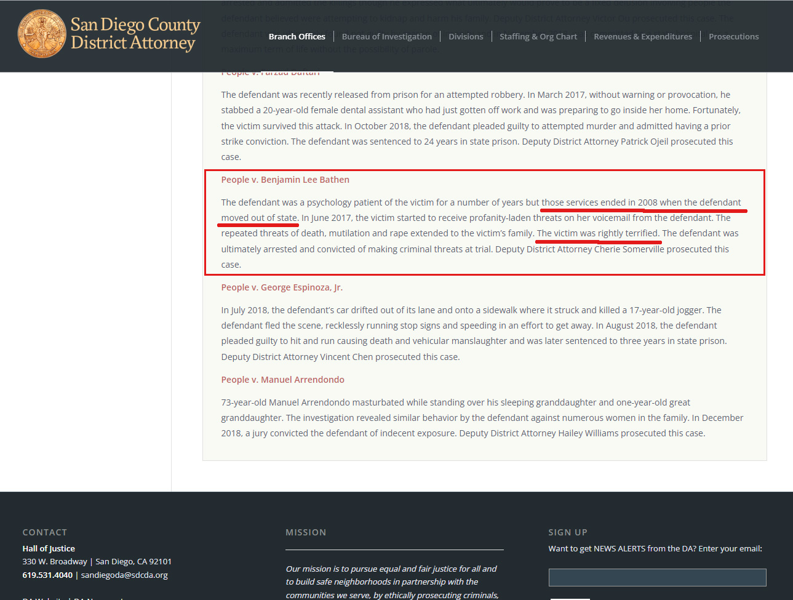Click the sandiegoda@sdcda.org email address
The image size is (793, 600).
click(124, 575)
